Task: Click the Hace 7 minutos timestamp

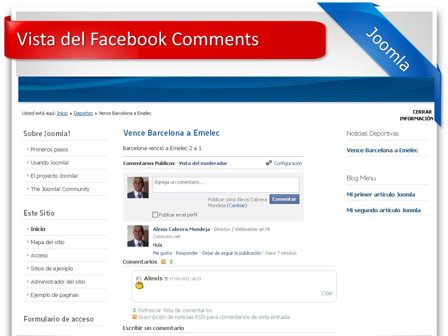Action: pyautogui.click(x=281, y=253)
